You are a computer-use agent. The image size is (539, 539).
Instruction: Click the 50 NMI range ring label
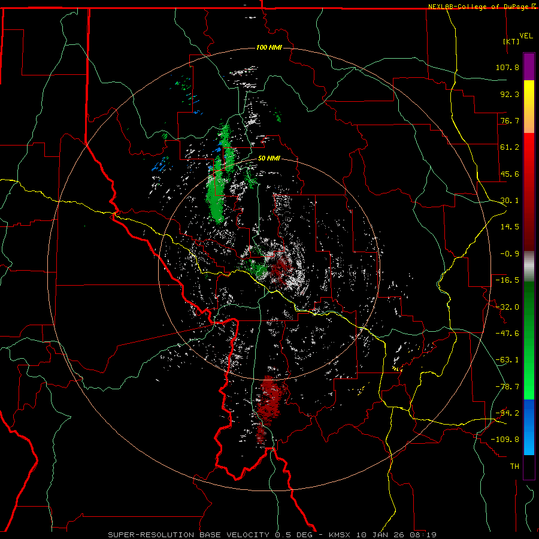pos(269,159)
